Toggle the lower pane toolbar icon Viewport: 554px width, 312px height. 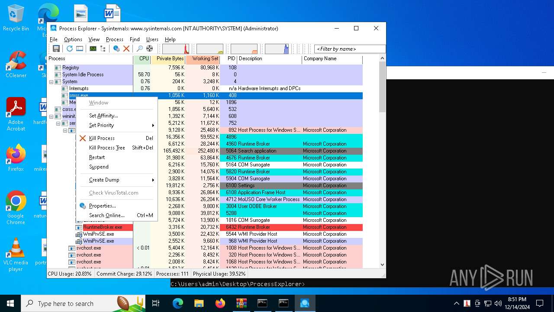pyautogui.click(x=80, y=49)
